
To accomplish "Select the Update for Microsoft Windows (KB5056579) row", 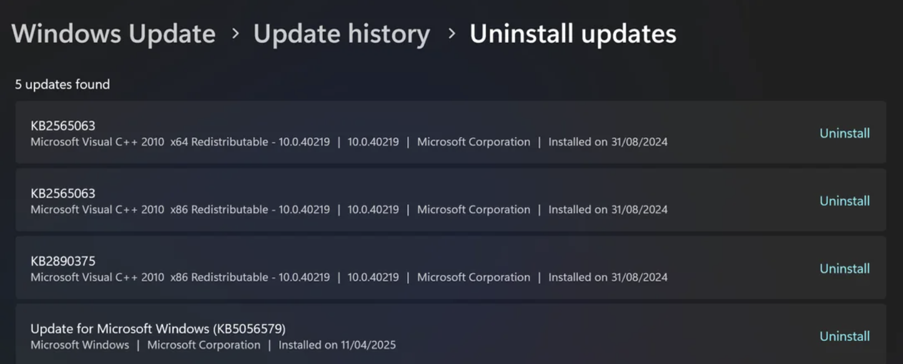I will 375,335.
